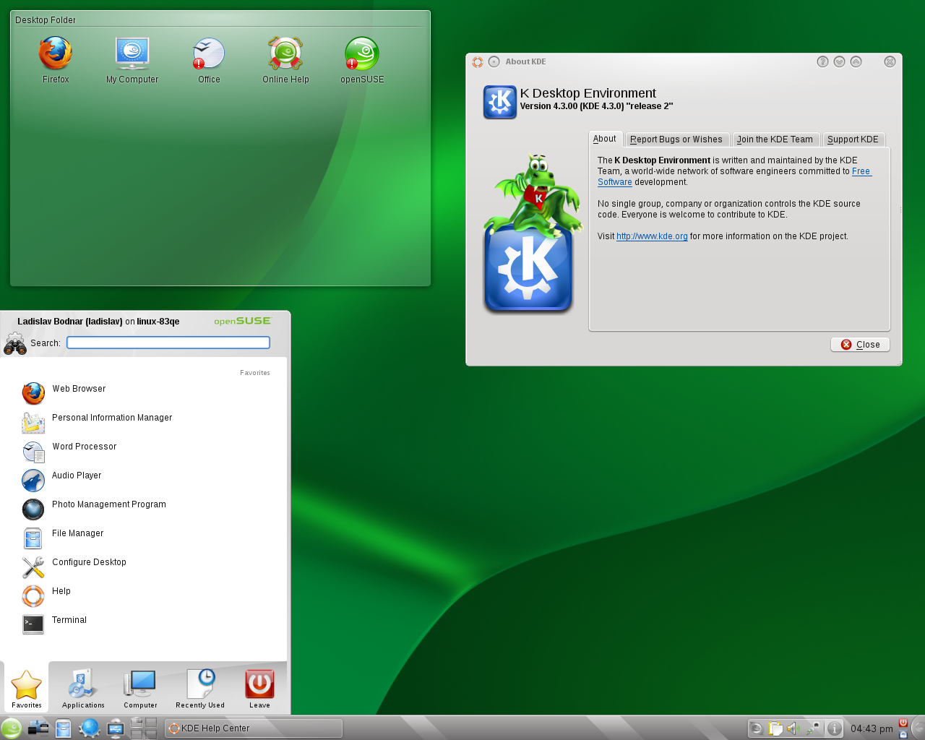Open Configure Desktop settings
925x740 pixels.
click(x=145, y=567)
